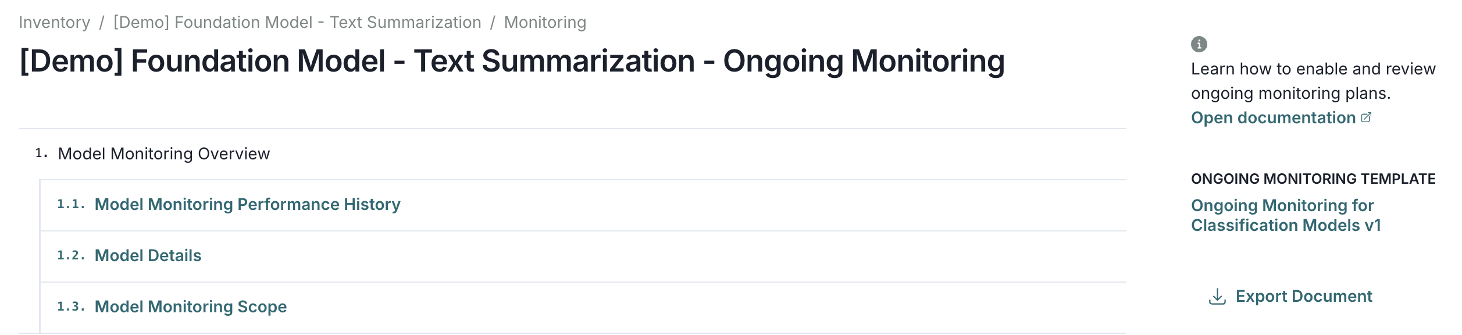Select the Monitoring breadcrumb entry
The height and width of the screenshot is (335, 1462).
tap(544, 22)
